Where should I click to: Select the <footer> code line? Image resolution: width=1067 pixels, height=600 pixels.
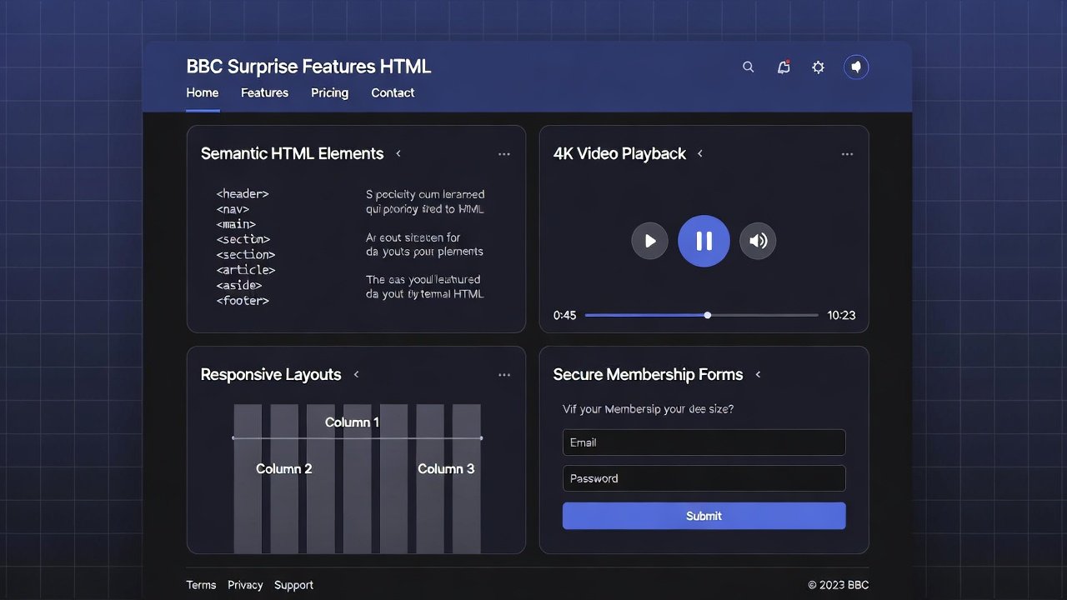tap(243, 300)
